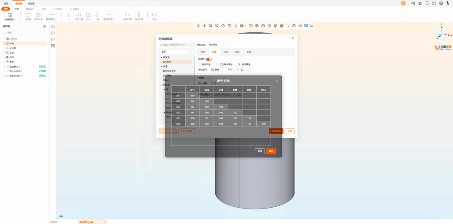Image resolution: width=453 pixels, height=224 pixels.
Task: Pick the blue background color swatch
Action: tap(306, 25)
